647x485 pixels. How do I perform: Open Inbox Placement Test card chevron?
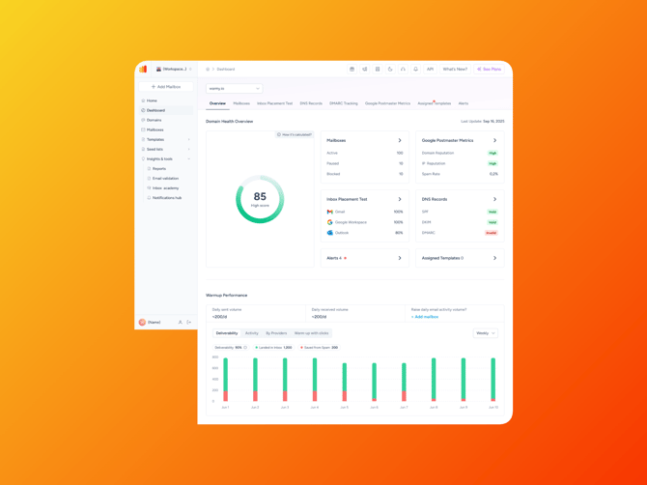pyautogui.click(x=400, y=199)
